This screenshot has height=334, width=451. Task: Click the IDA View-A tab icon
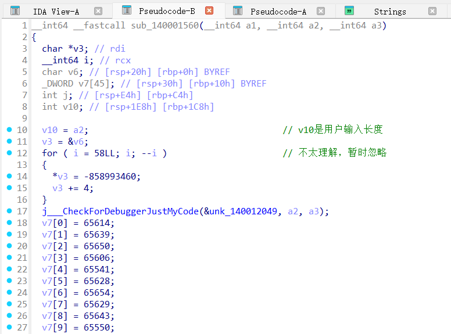15,11
